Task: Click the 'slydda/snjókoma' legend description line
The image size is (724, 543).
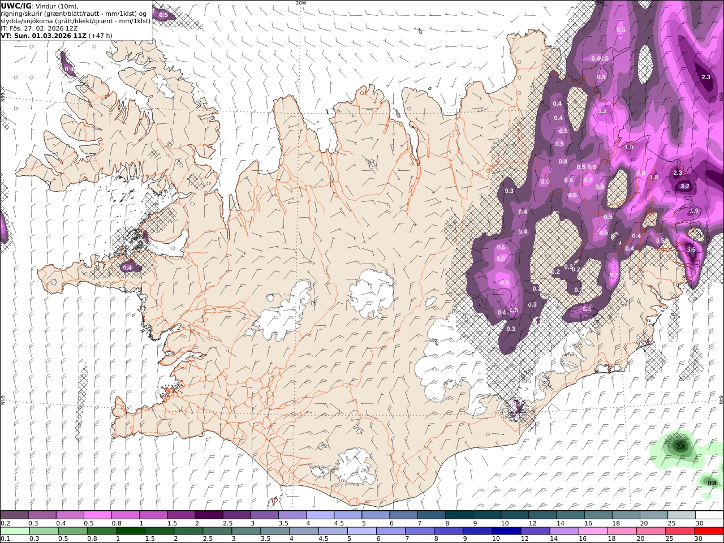Action: point(75,21)
